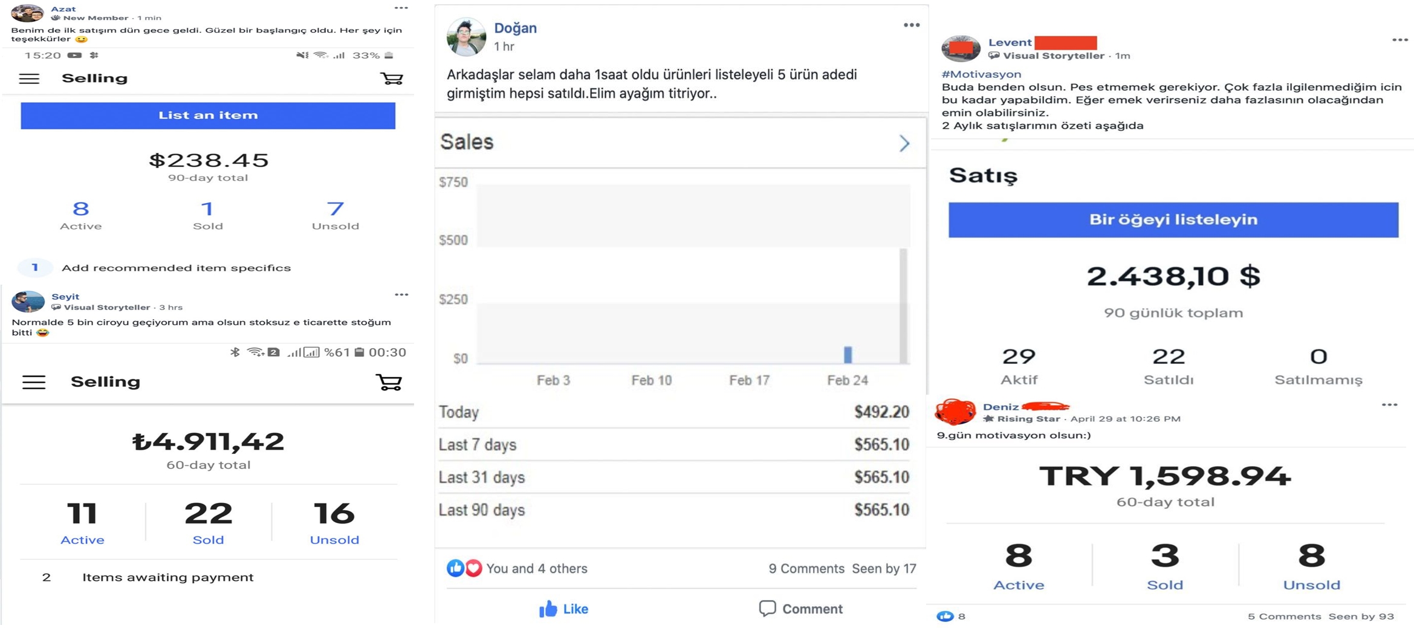Open hamburger menu in Azat's Selling screen
The width and height of the screenshot is (1414, 628).
[x=29, y=79]
